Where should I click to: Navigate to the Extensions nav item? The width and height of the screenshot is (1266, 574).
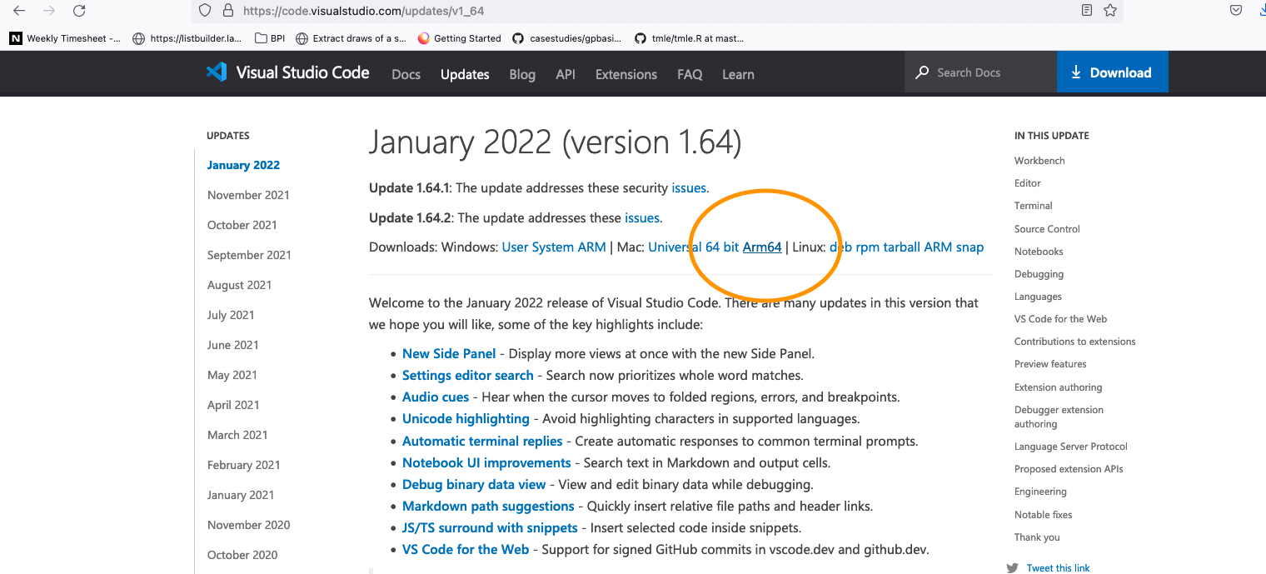tap(626, 75)
